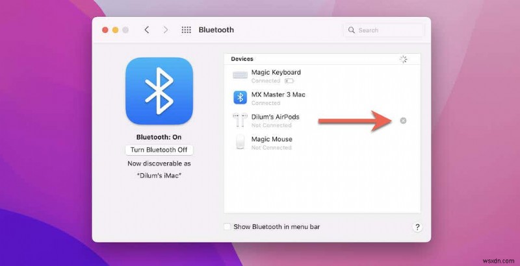Viewport: 520px width, 266px height.
Task: Click the Devices list header
Action: [322, 59]
